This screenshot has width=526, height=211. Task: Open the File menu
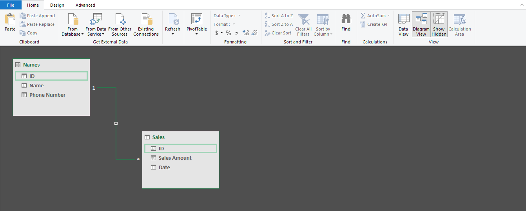11,5
